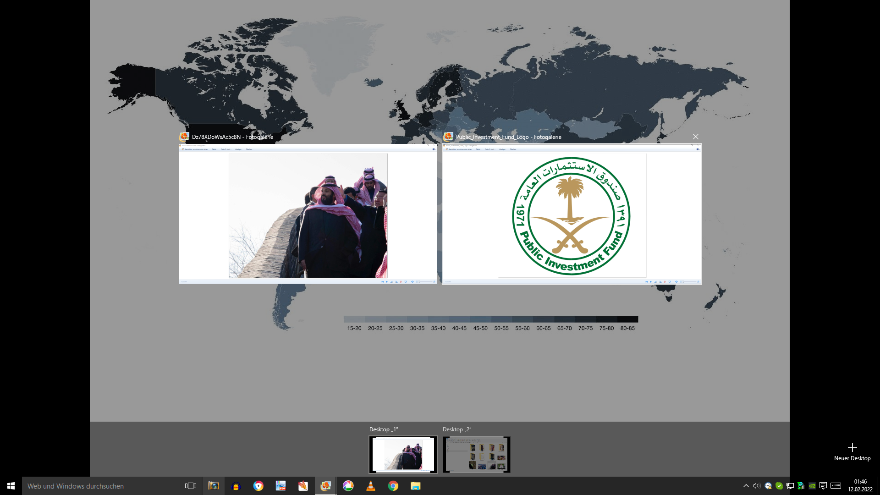Open the camera app icon in taskbar

click(214, 486)
